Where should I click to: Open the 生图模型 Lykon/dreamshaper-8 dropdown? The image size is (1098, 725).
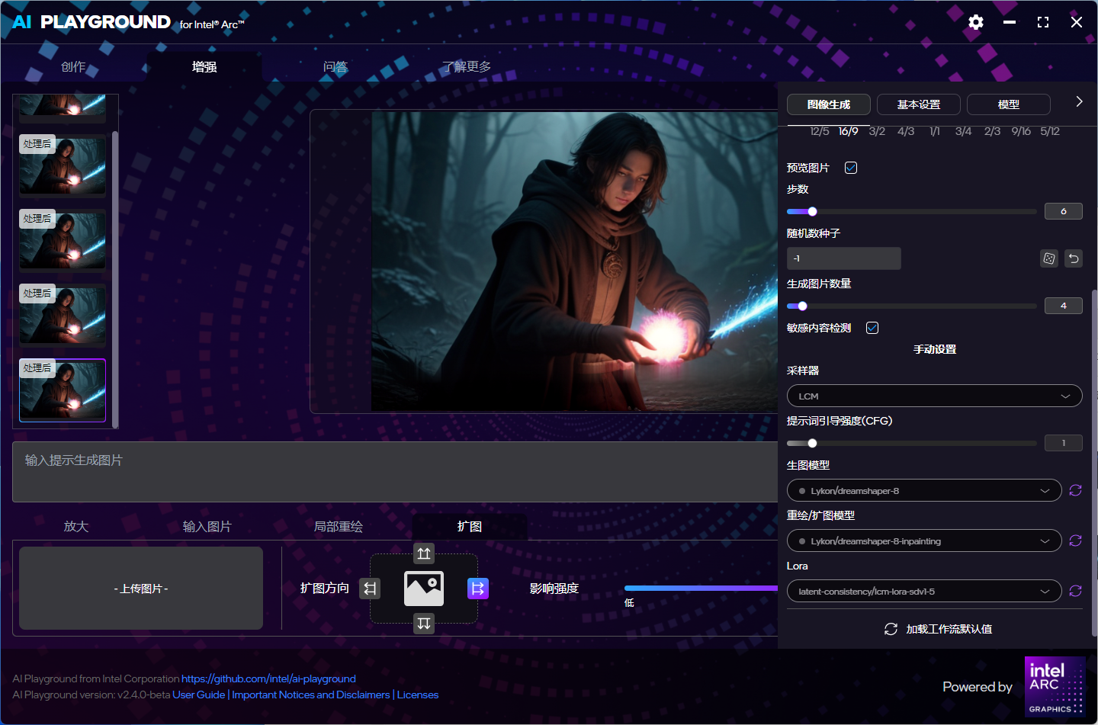[x=924, y=490]
